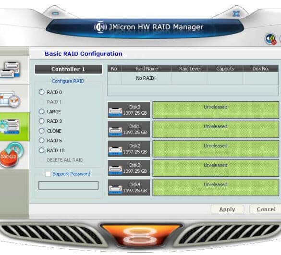This screenshot has height=255, width=281.
Task: Select the RAID 5 option
Action: [41, 140]
